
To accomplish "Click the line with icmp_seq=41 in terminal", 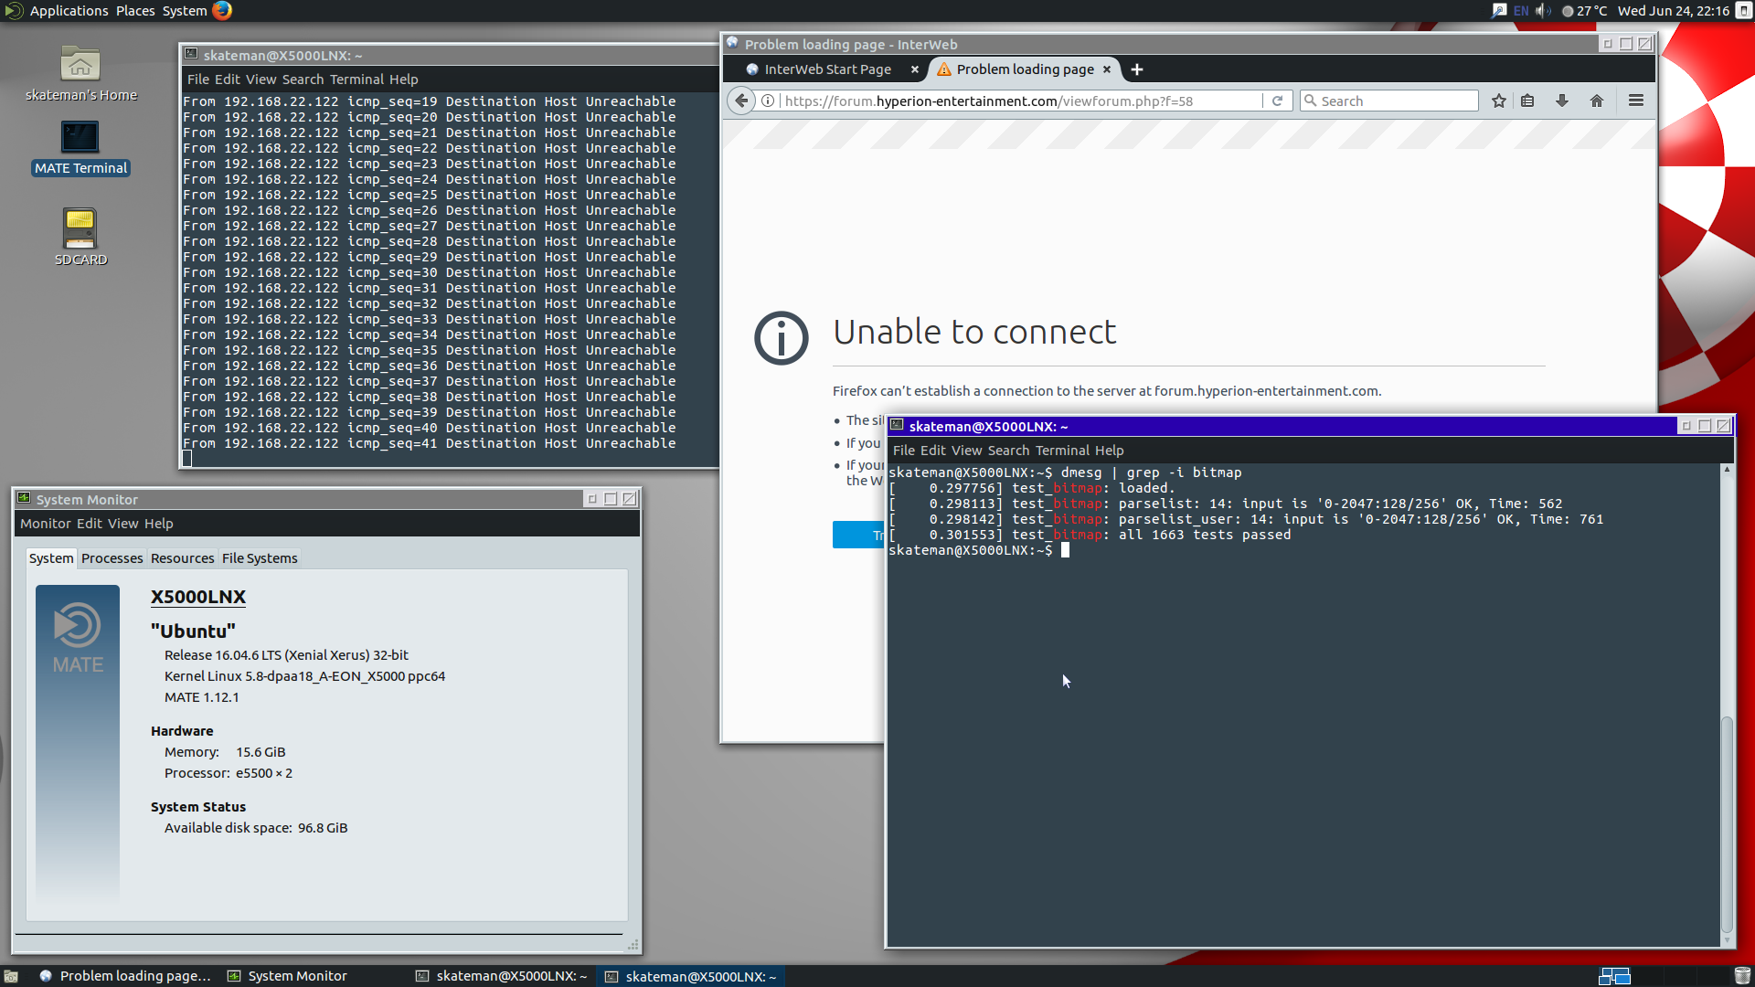I will point(430,443).
